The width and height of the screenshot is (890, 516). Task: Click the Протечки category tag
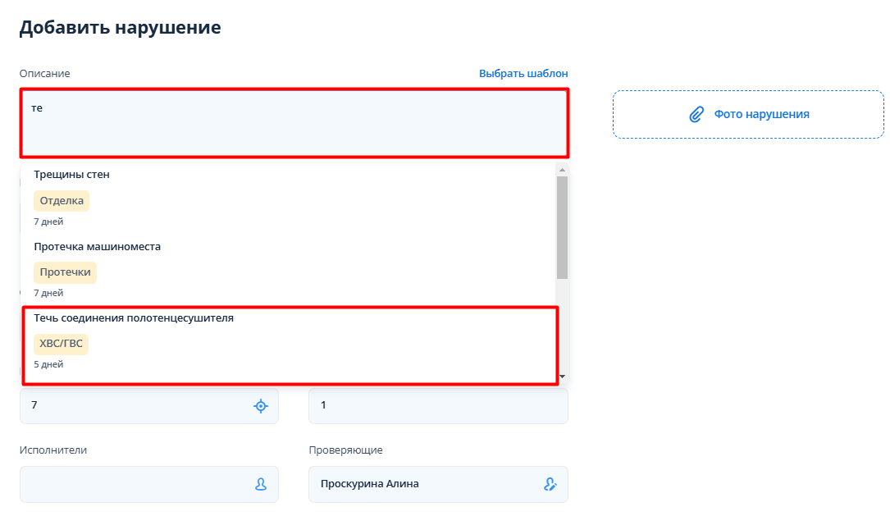pos(65,272)
